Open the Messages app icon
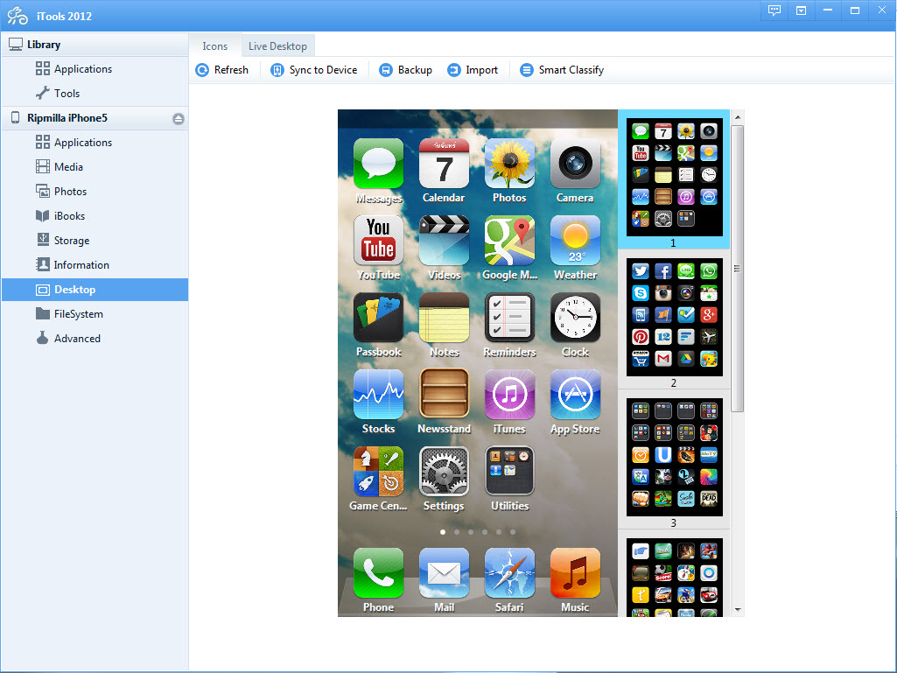The height and width of the screenshot is (673, 897). tap(378, 164)
